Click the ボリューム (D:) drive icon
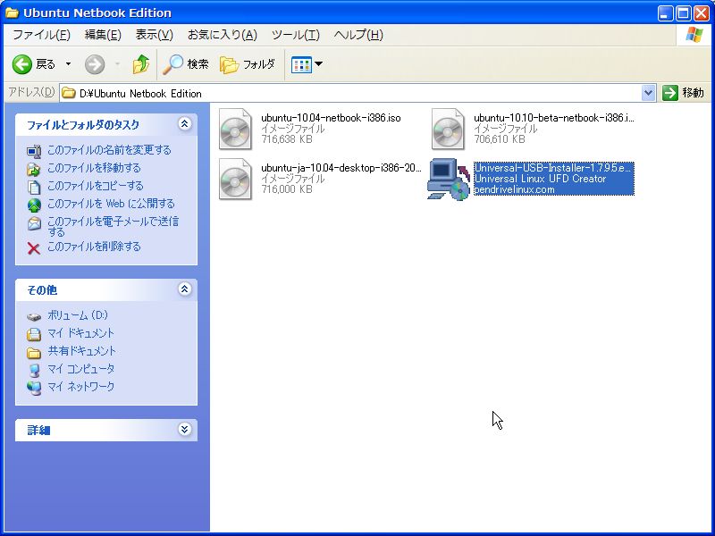 34,316
